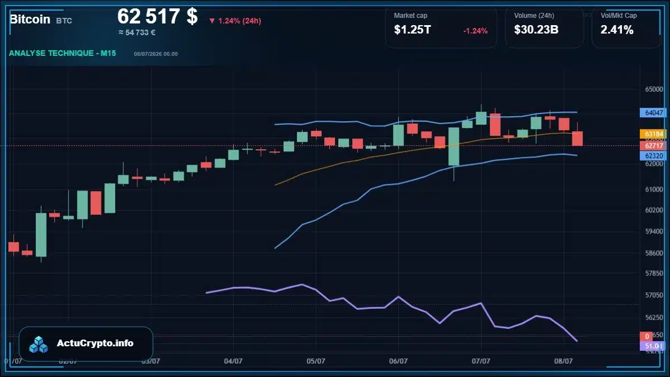
Task: Click the 62 517 $ price
Action: 157,16
